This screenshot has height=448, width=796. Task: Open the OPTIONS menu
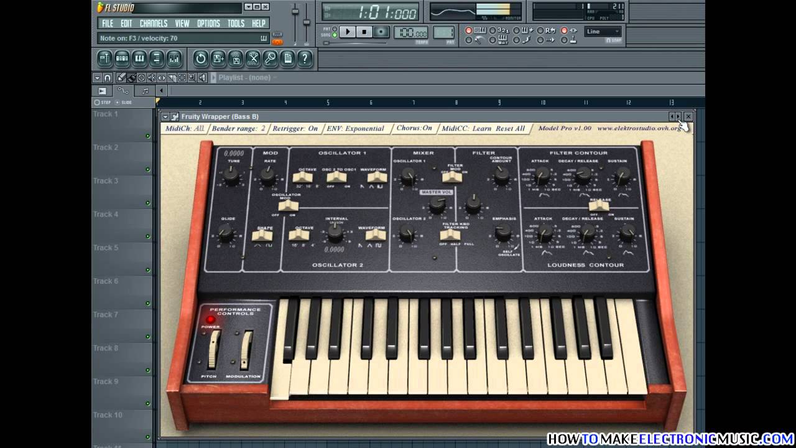coord(208,24)
